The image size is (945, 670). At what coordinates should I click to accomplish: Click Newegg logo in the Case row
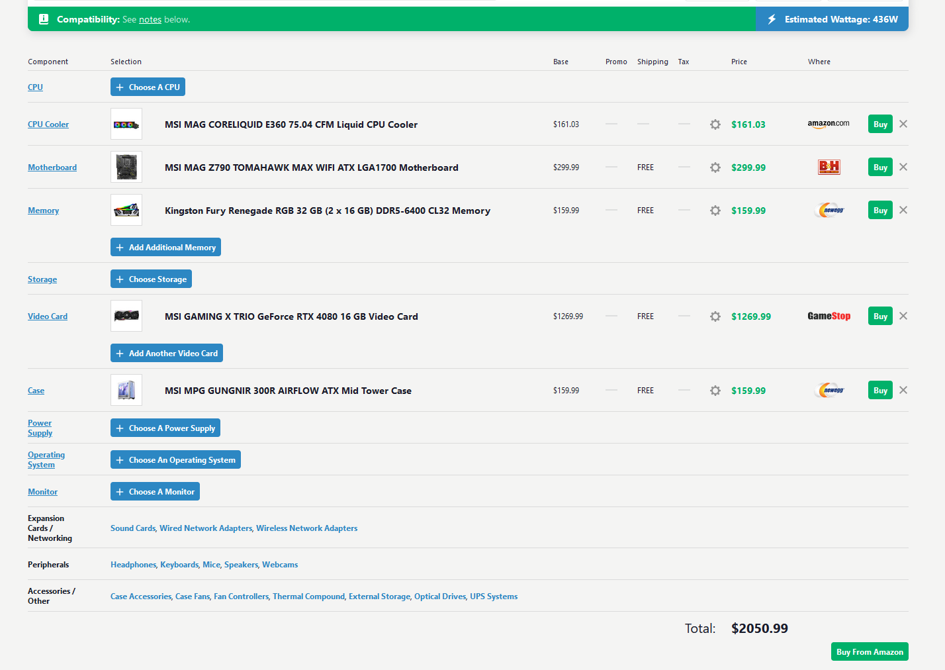(829, 391)
